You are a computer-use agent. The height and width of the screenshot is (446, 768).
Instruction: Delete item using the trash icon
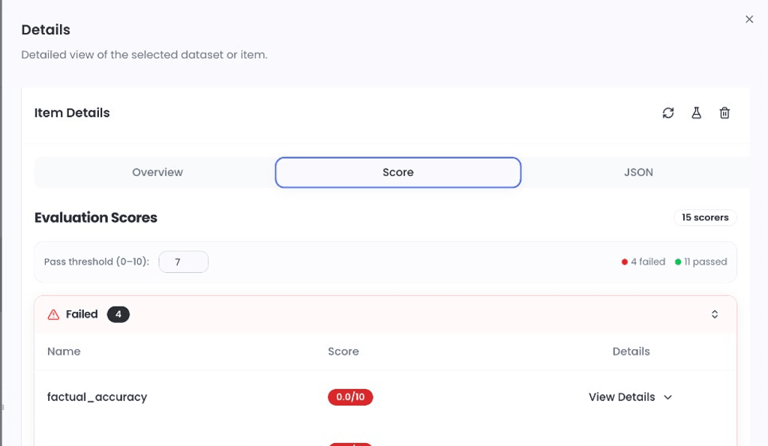[724, 113]
